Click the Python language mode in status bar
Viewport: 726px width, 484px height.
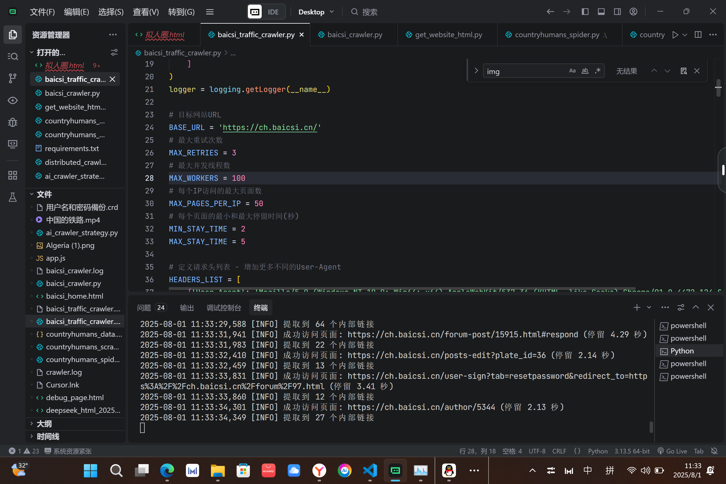(598, 451)
